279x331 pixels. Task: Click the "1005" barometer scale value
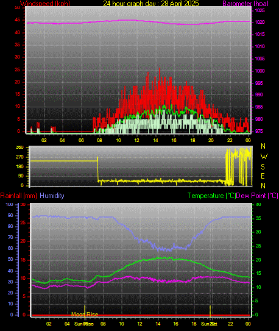pyautogui.click(x=260, y=59)
